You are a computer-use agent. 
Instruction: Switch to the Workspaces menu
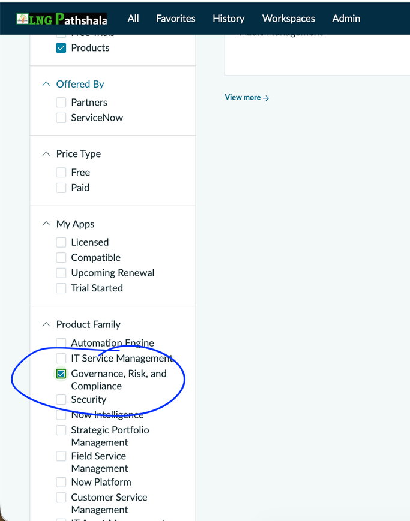pyautogui.click(x=289, y=19)
